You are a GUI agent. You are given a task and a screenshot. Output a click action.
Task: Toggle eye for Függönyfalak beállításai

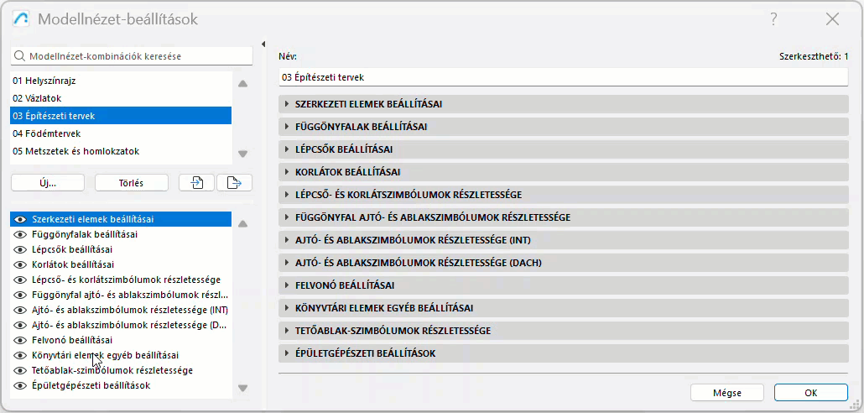(20, 235)
